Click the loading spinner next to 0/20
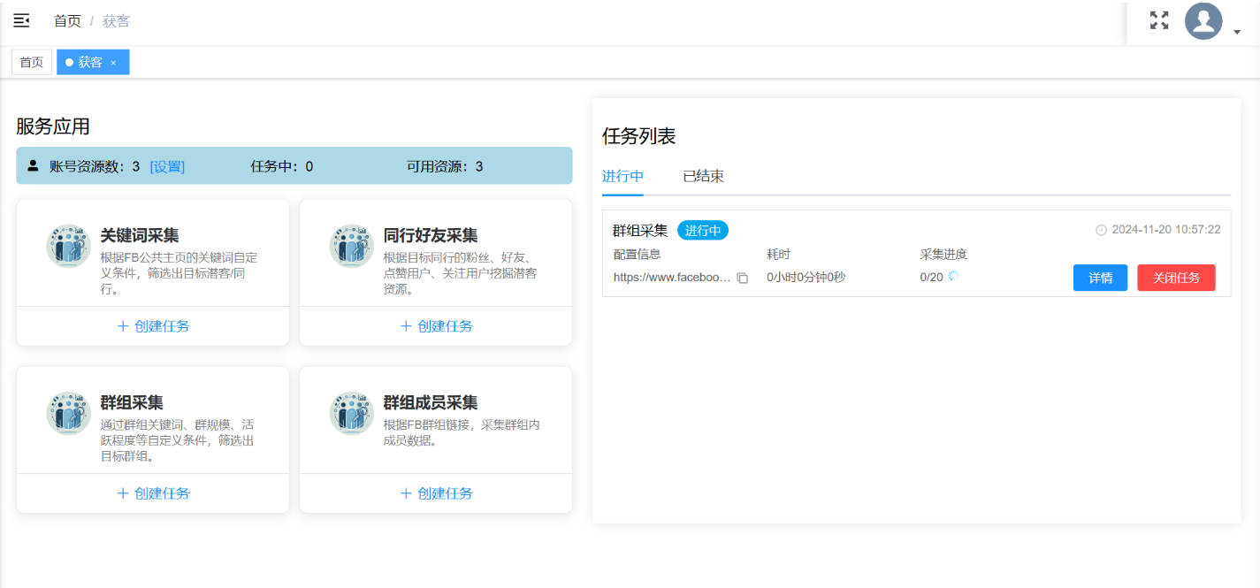 click(x=953, y=277)
